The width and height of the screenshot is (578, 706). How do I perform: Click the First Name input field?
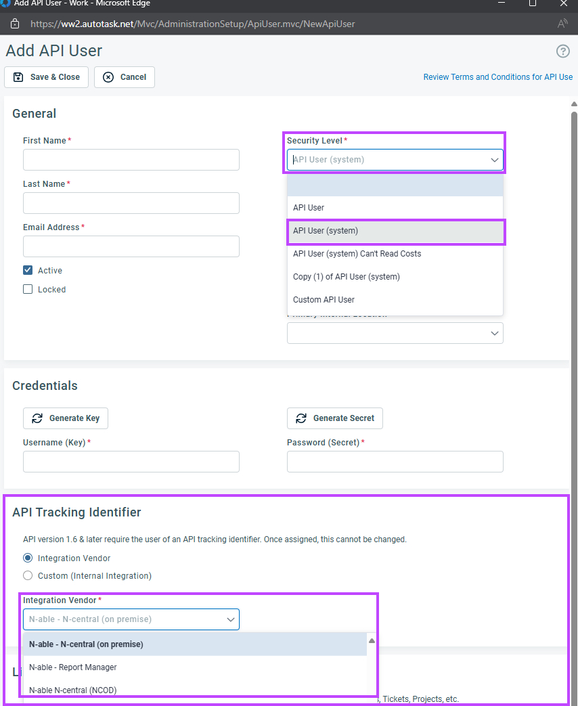[x=131, y=160]
